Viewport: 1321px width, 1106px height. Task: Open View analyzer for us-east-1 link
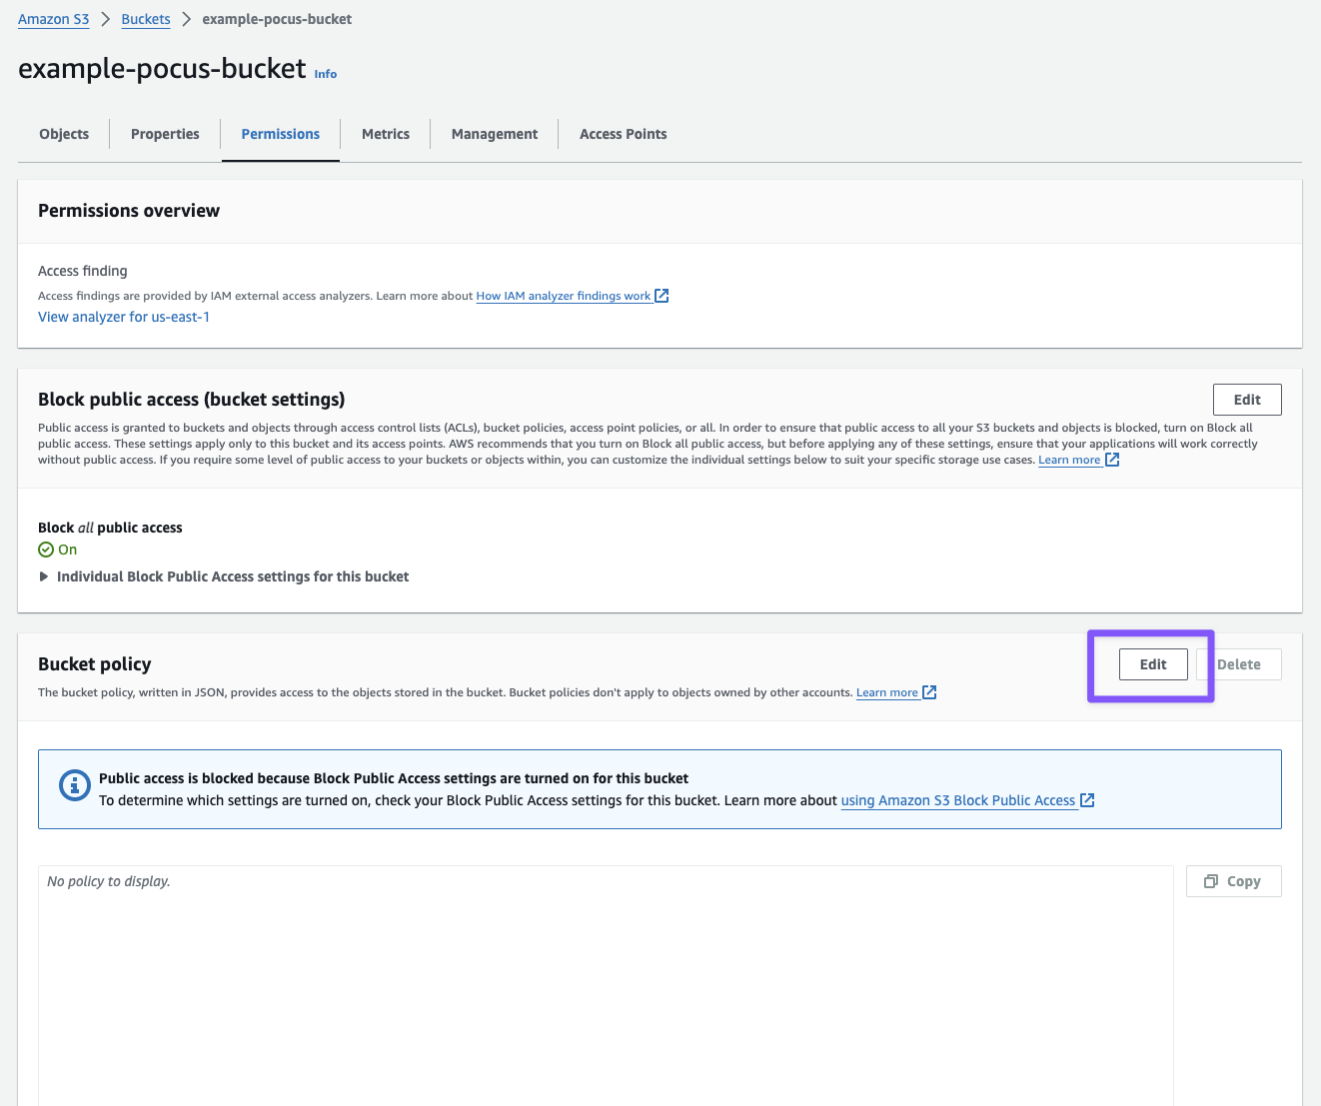(x=124, y=317)
